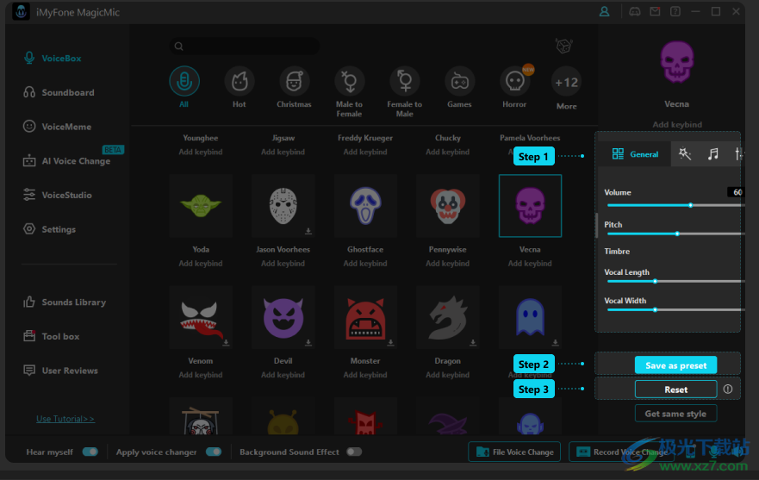The width and height of the screenshot is (759, 480).
Task: Open the mail messages icon
Action: point(655,12)
